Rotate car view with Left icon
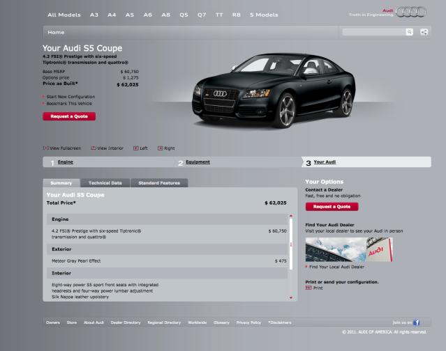The height and width of the screenshot is (351, 446). [136, 148]
